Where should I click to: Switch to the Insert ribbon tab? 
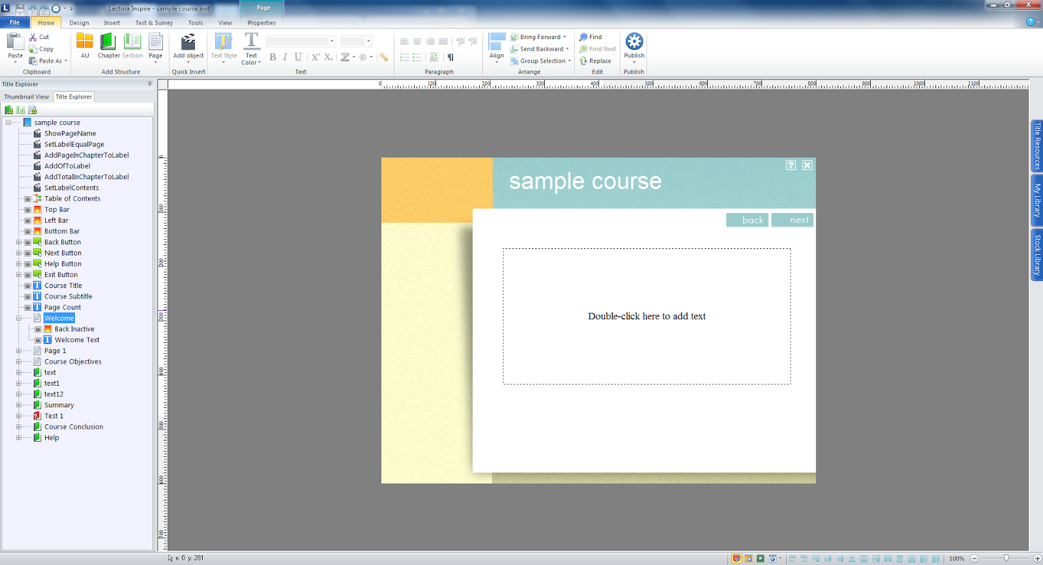point(112,23)
